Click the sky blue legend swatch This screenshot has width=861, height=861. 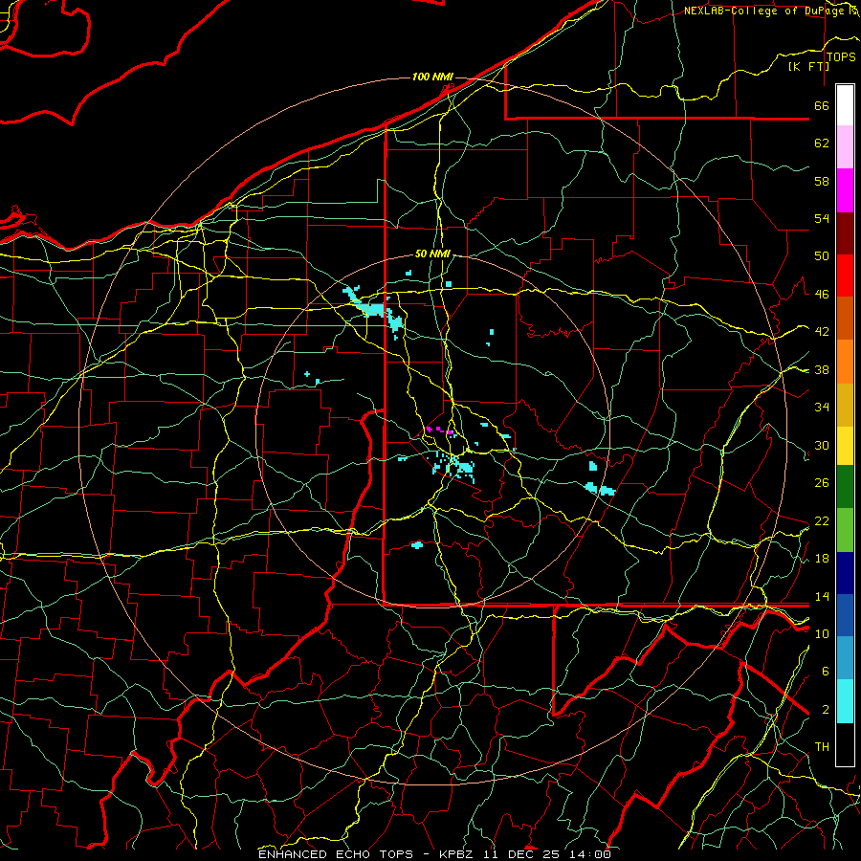coord(845,658)
